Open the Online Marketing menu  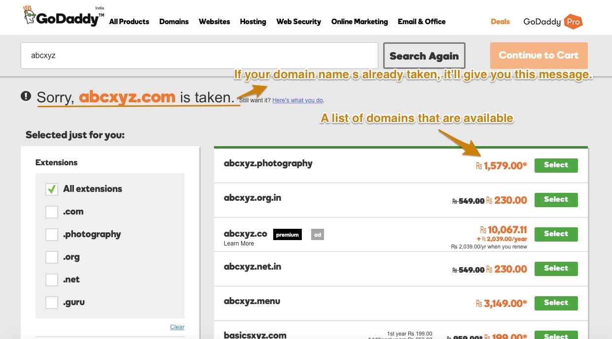(x=360, y=22)
